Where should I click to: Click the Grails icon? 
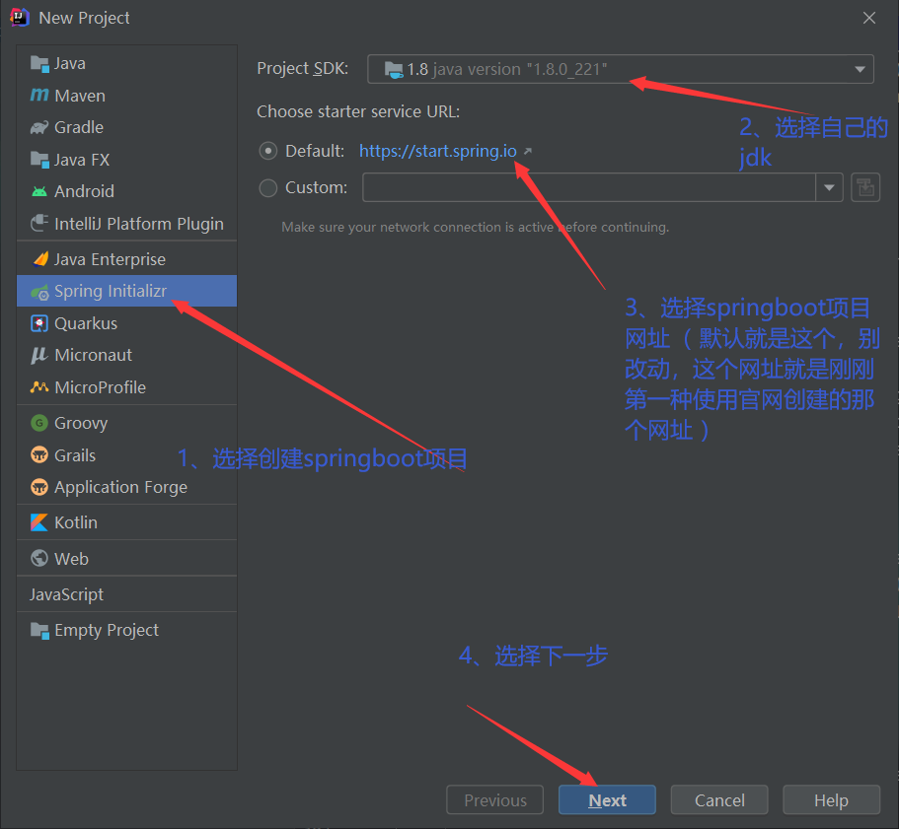(39, 455)
